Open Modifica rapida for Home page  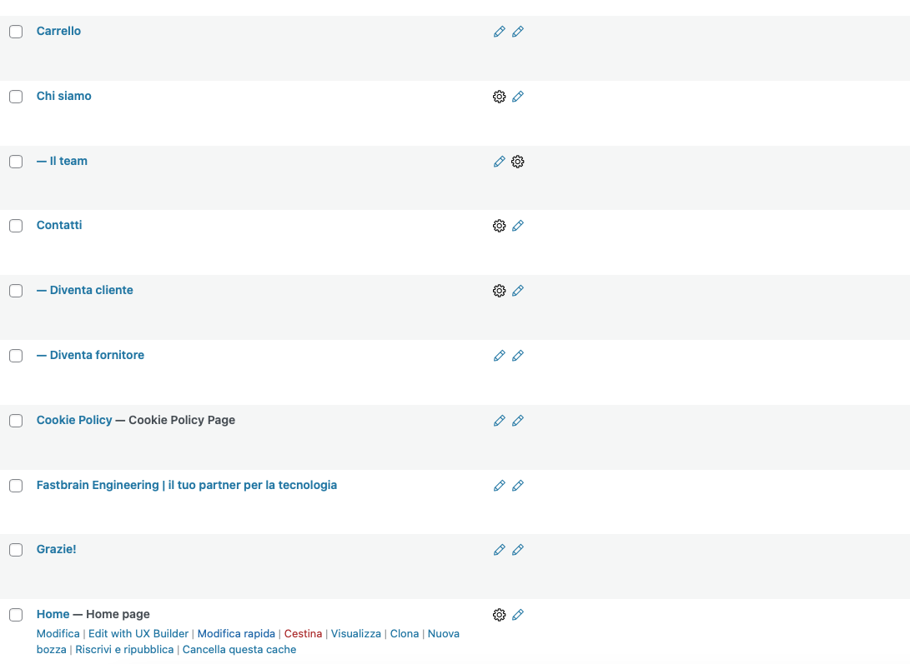pyautogui.click(x=236, y=634)
